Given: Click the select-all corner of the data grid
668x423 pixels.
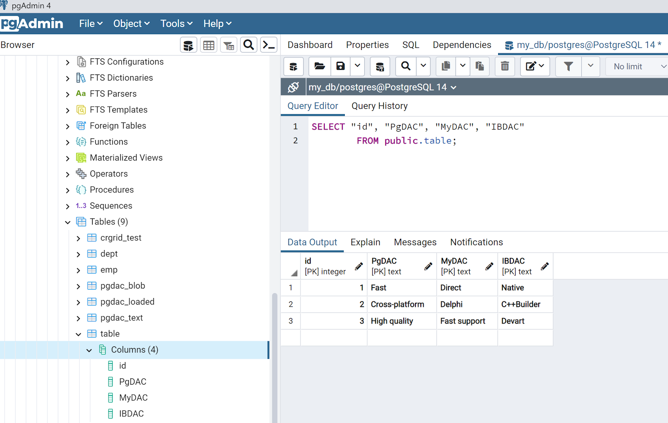Looking at the screenshot, I should (x=291, y=266).
